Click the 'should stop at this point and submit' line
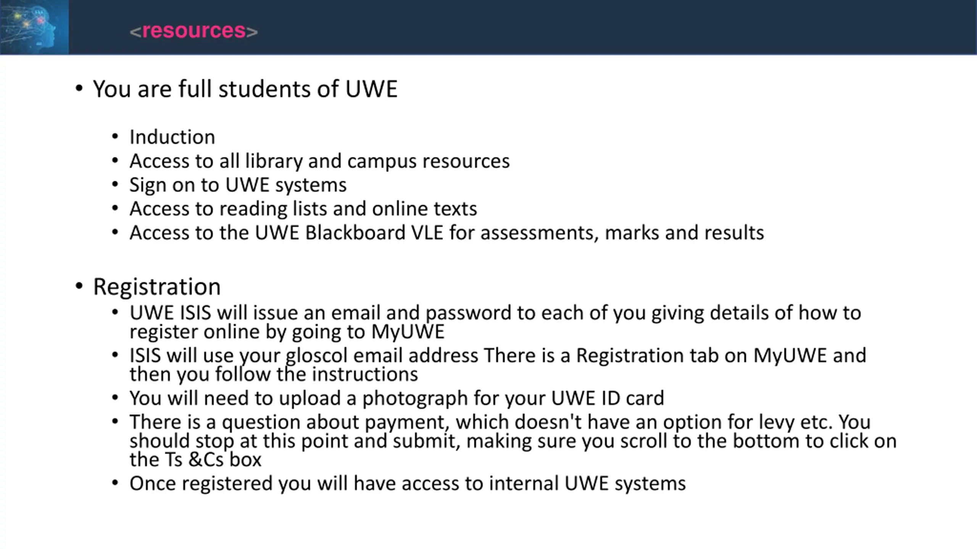 [513, 441]
